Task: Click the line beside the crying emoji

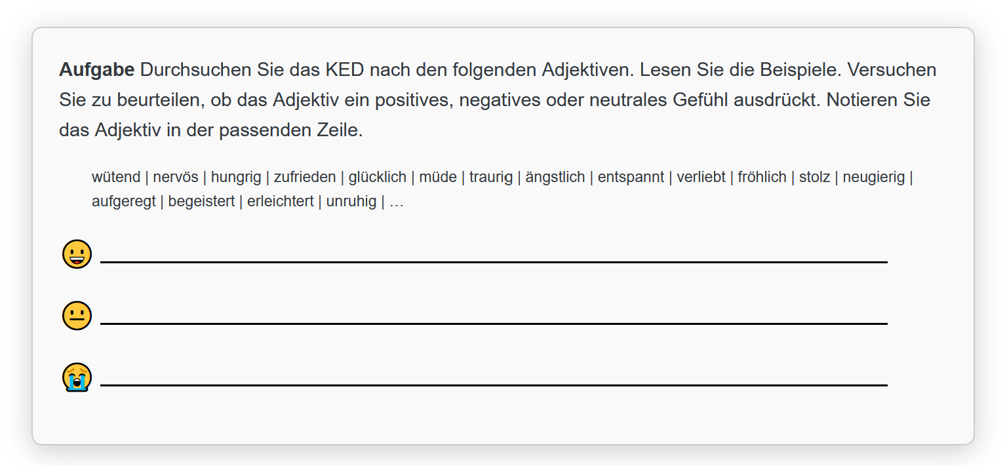Action: coord(494,385)
